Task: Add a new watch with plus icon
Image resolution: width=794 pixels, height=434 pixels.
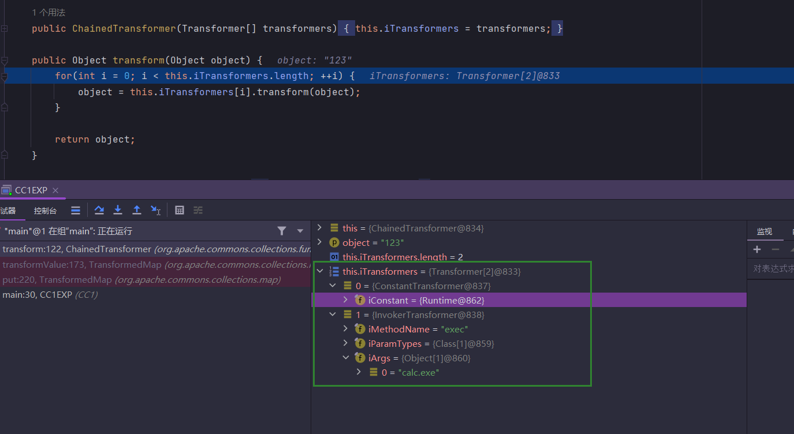Action: [757, 249]
